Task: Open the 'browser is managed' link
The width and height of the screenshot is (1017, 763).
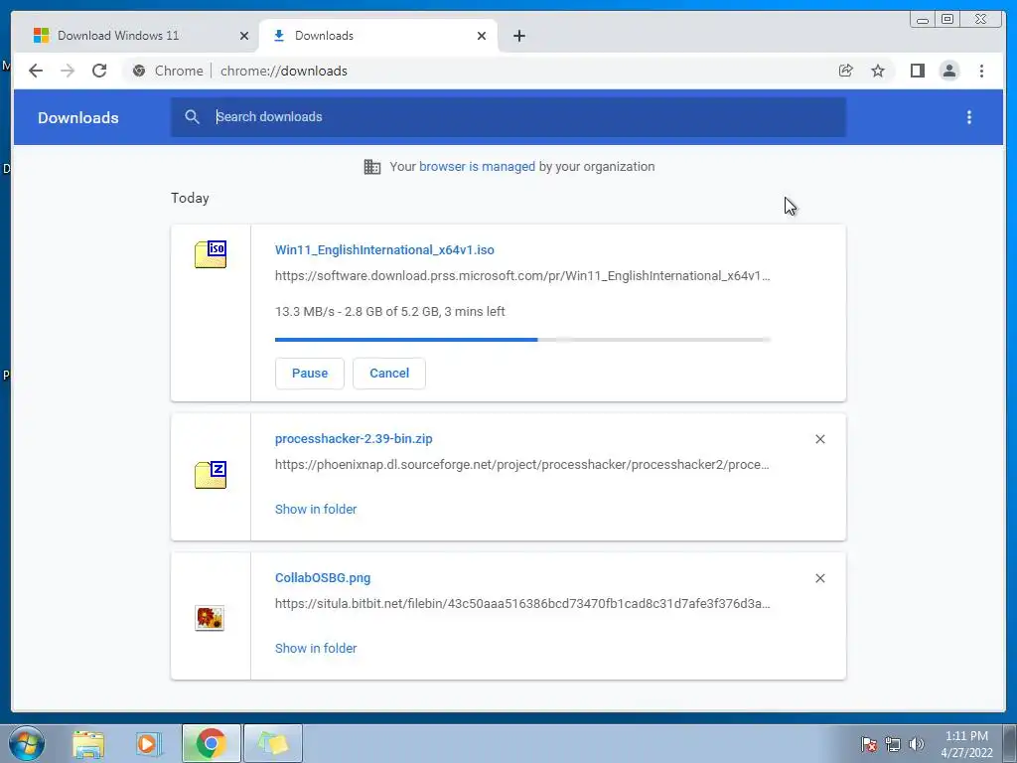Action: tap(478, 167)
